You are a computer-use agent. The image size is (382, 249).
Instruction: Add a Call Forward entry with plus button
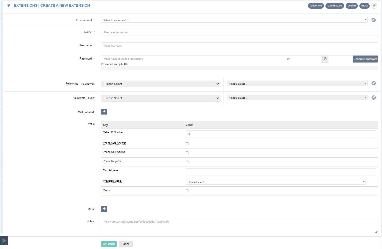(x=104, y=112)
